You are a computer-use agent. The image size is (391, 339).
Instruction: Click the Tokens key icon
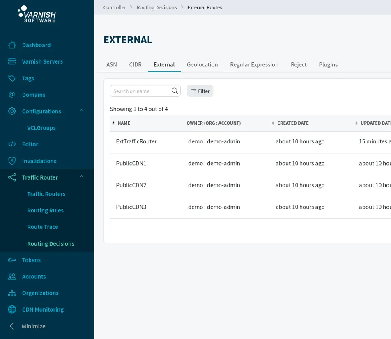(12, 260)
